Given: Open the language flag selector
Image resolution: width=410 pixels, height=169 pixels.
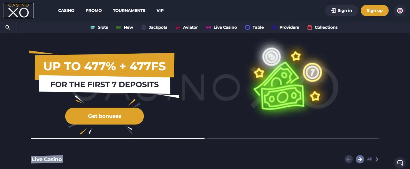Looking at the screenshot, I should click(x=400, y=11).
